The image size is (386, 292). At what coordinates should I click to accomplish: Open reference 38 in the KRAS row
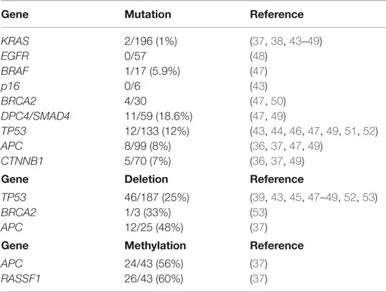coord(277,41)
